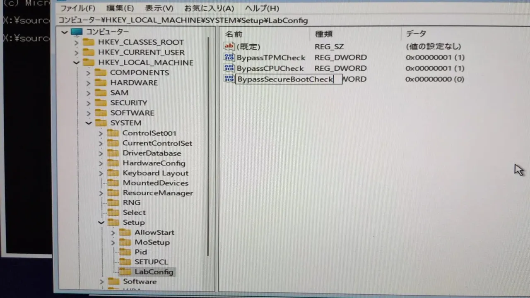Image resolution: width=530 pixels, height=298 pixels.
Task: Select the BypassCPUCheck value name
Action: coord(270,68)
